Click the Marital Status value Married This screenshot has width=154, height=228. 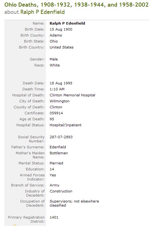coord(56,163)
